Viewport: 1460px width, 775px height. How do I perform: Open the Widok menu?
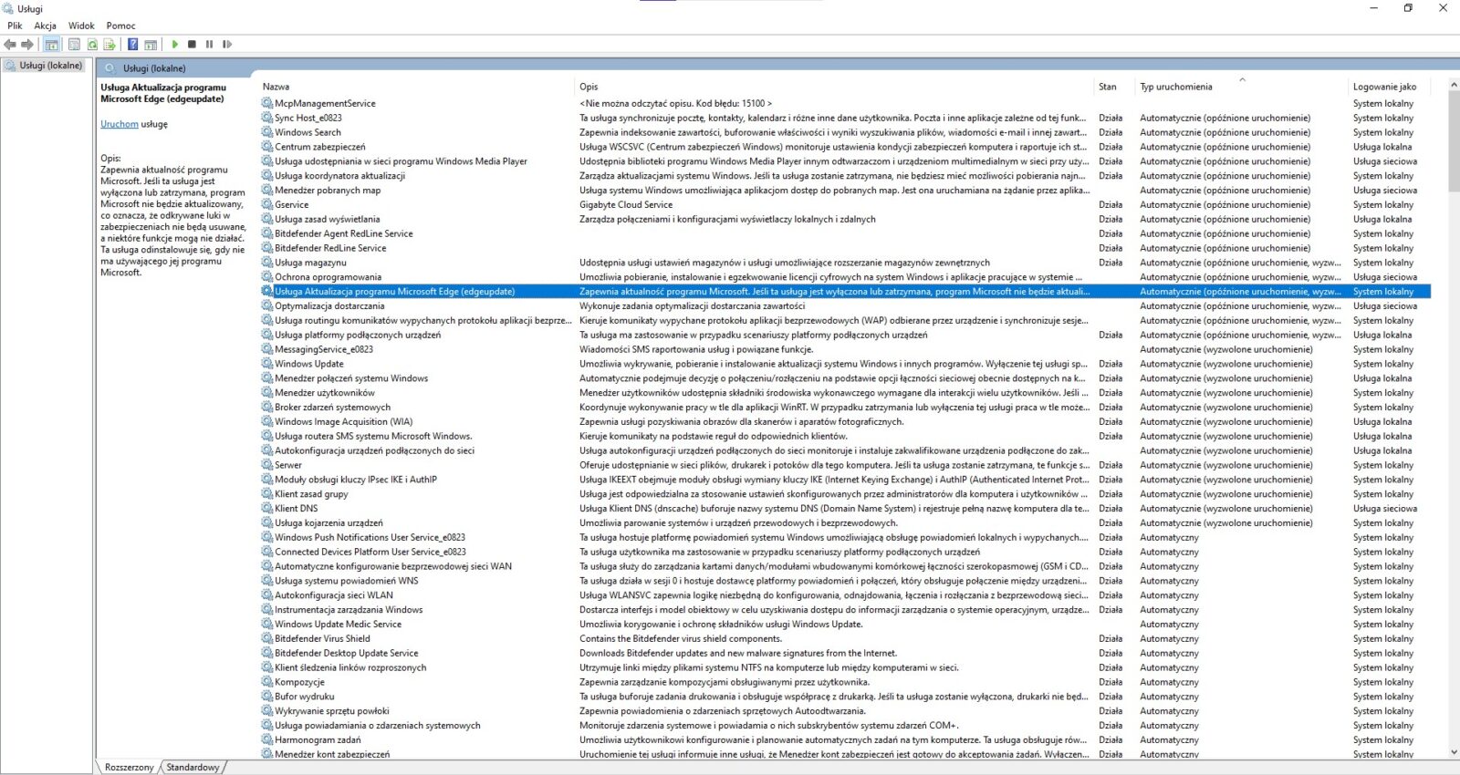pyautogui.click(x=81, y=26)
